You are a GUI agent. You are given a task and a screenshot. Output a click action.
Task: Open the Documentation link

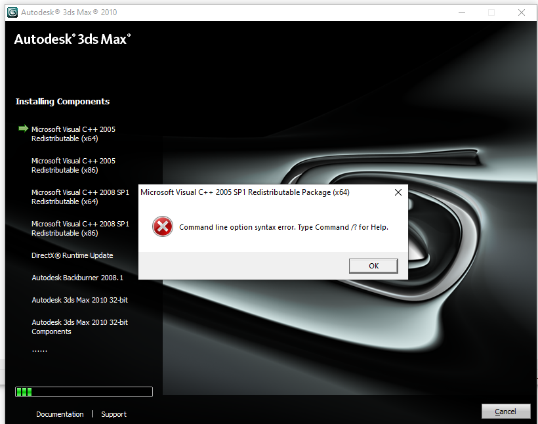[60, 414]
